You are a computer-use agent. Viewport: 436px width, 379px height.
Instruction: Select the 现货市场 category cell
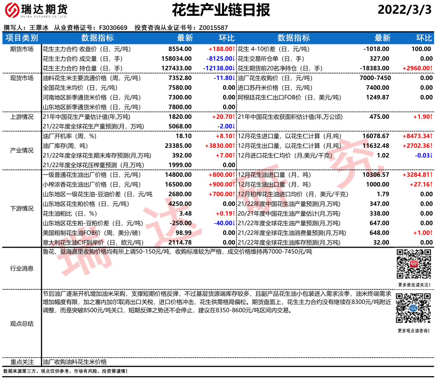tap(22, 78)
